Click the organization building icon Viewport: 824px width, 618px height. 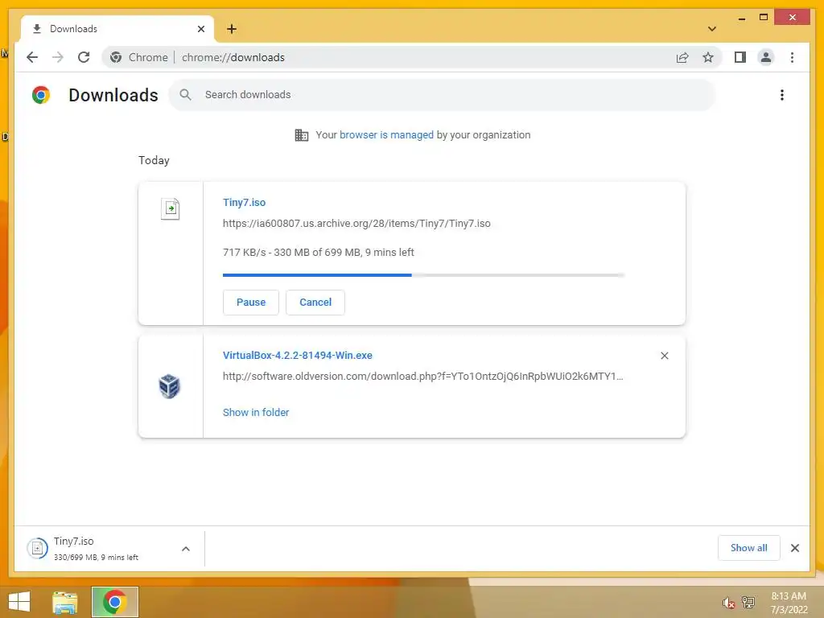302,135
